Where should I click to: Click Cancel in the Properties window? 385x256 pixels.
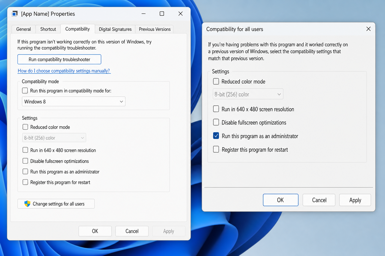(132, 231)
